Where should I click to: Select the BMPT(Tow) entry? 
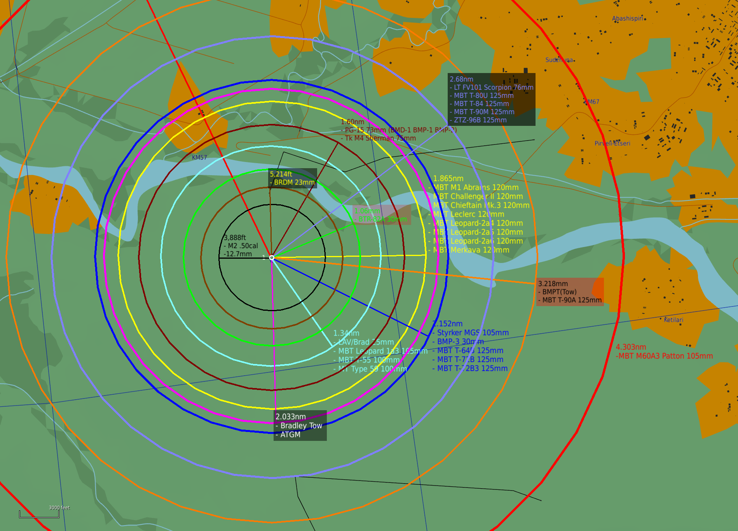557,292
